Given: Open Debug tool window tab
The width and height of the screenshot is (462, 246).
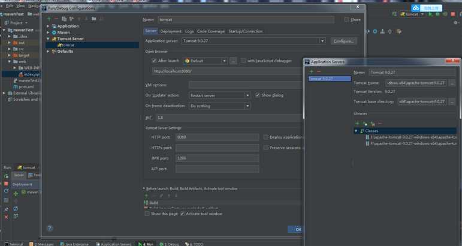Looking at the screenshot, I should click(170, 244).
